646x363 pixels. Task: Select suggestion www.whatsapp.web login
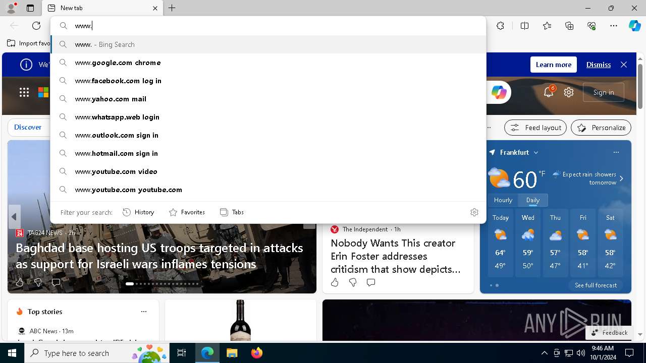click(x=268, y=117)
